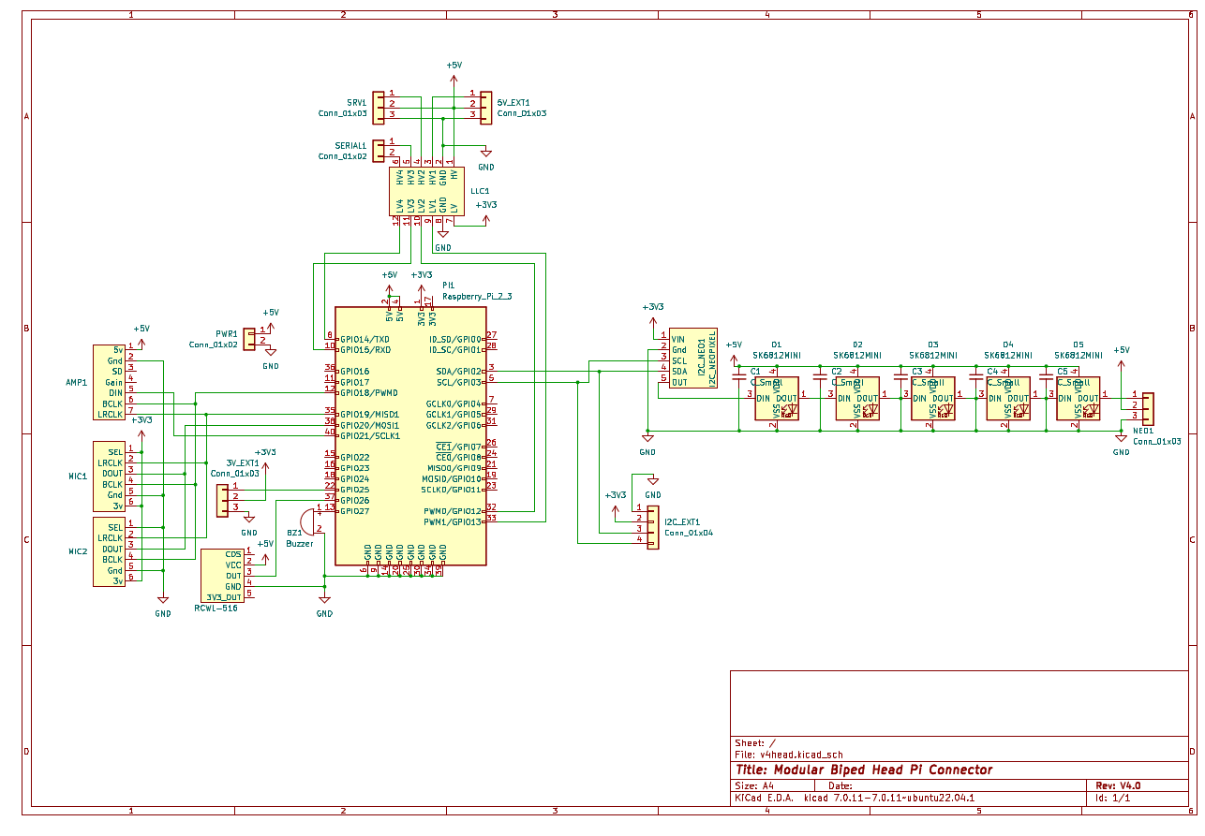Click the 'Gain' pin label on AMP1
The width and height of the screenshot is (1205, 836).
tap(114, 382)
